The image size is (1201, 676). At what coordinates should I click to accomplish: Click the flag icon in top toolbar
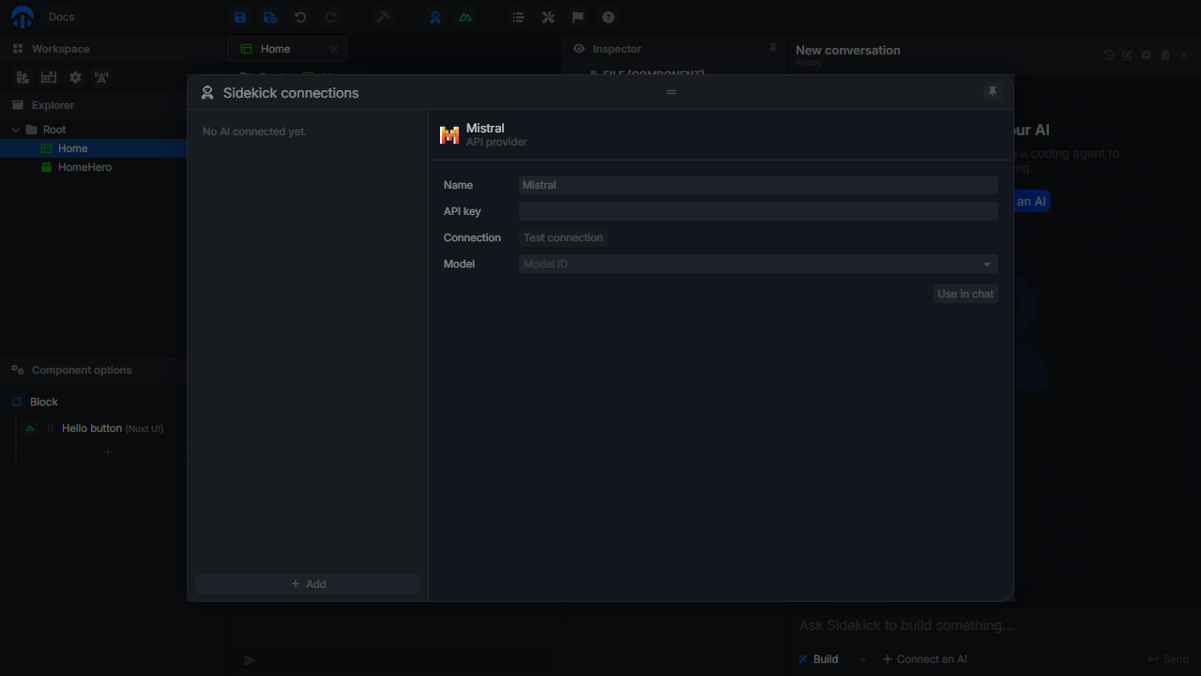578,17
